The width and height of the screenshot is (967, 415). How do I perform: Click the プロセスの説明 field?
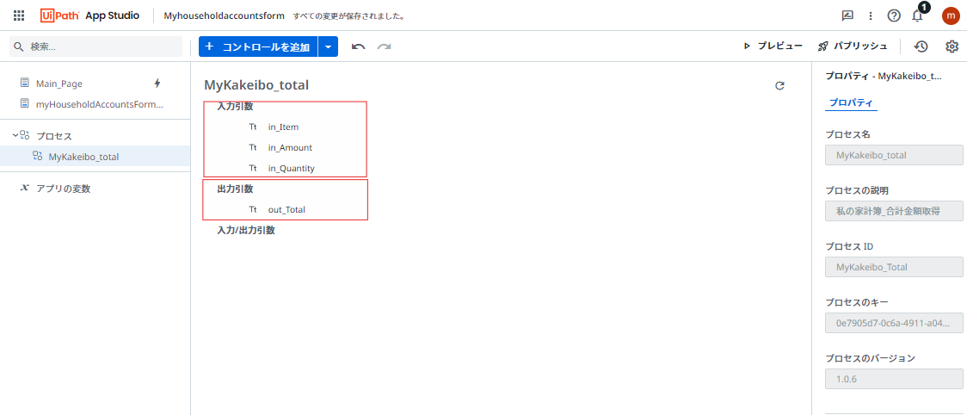point(894,211)
